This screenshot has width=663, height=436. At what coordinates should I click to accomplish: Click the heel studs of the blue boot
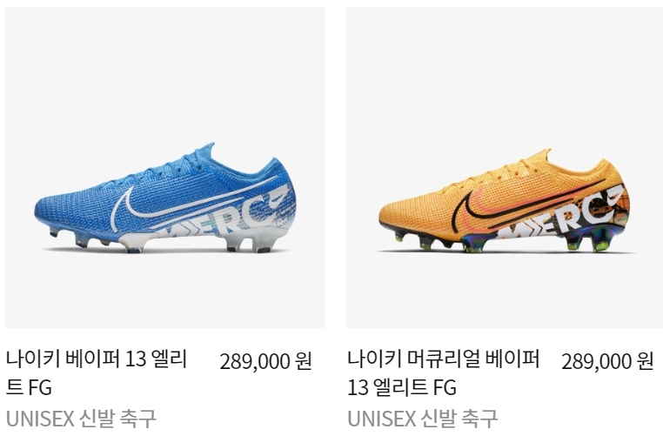(250, 242)
